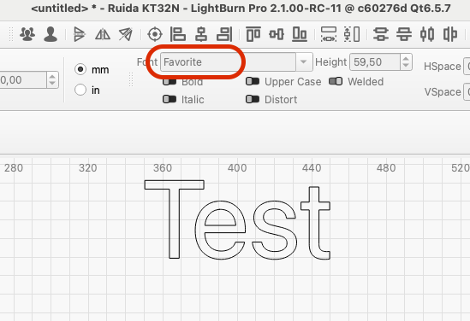Select the in units radio button

tap(80, 90)
